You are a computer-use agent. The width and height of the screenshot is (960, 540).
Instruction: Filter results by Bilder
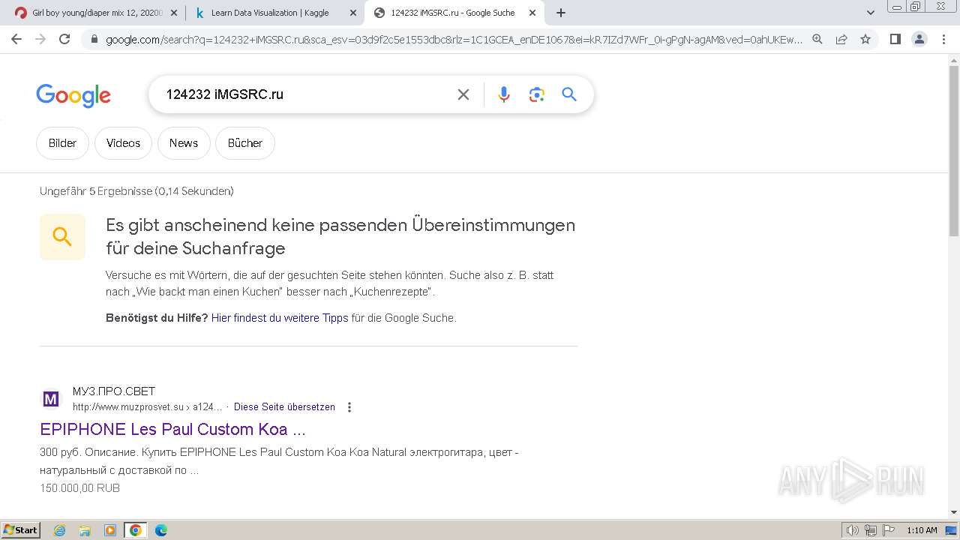pyautogui.click(x=62, y=143)
